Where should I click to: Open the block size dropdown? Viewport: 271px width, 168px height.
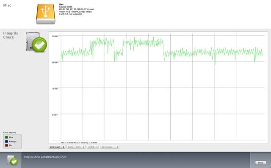(93, 147)
